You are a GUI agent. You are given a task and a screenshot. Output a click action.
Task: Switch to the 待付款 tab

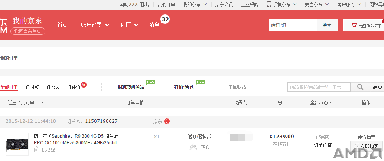[x=32, y=87]
